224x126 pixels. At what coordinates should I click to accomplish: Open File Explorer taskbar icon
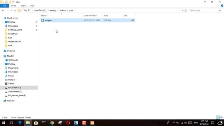[28, 123]
